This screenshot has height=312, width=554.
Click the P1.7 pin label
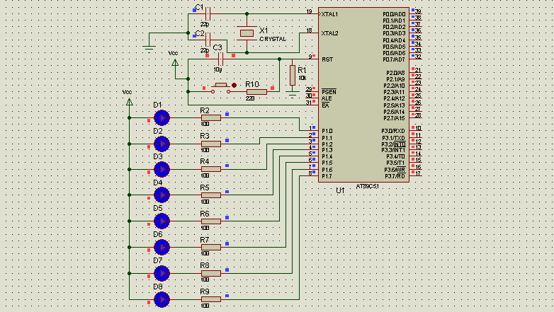327,176
